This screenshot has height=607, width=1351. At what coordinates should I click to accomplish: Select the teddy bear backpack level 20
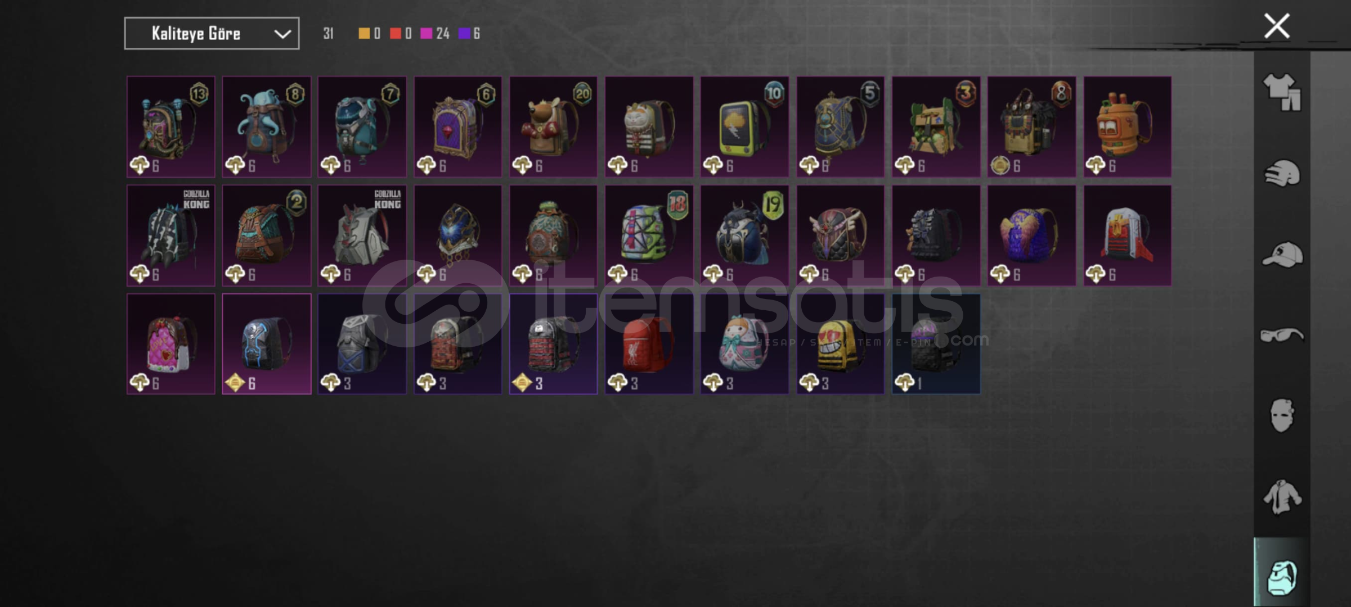tap(554, 127)
